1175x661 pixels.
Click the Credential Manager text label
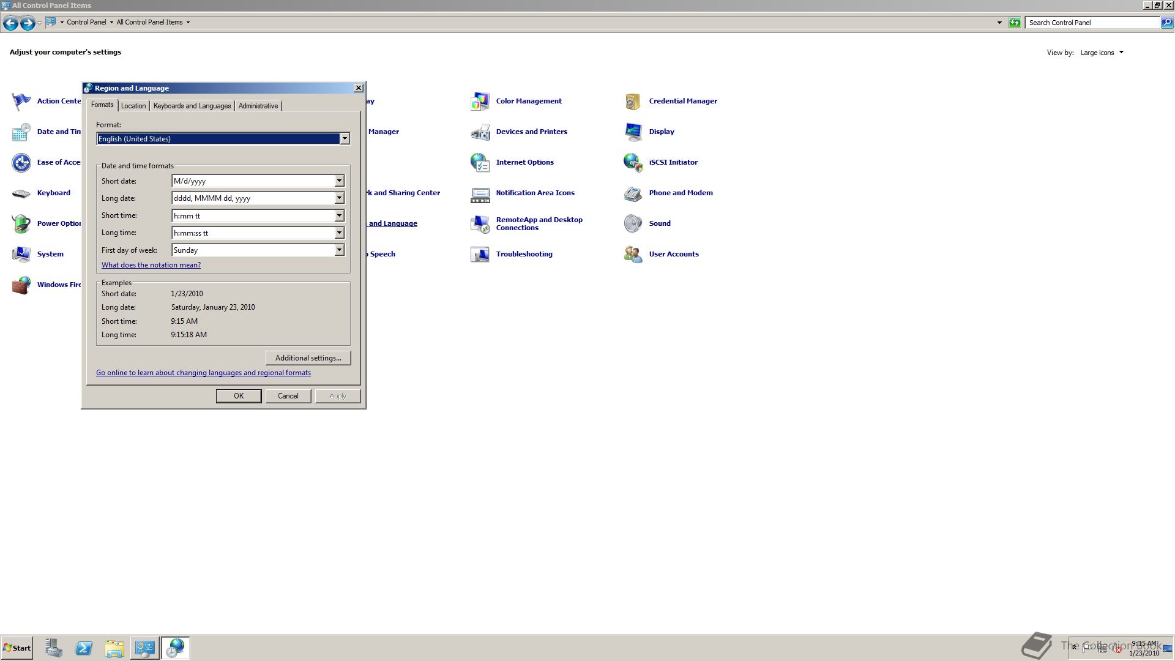[683, 101]
